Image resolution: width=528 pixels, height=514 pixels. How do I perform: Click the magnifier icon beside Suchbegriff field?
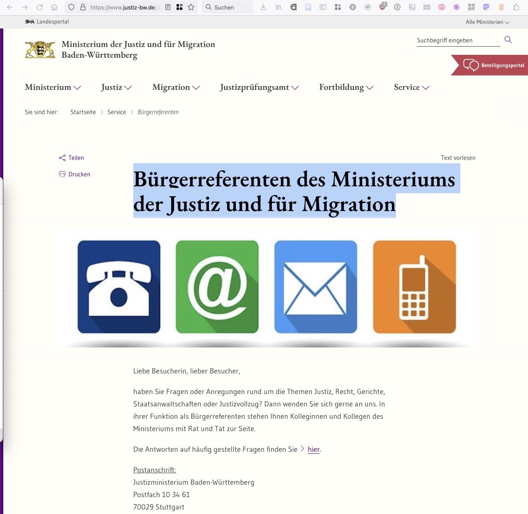(x=508, y=40)
